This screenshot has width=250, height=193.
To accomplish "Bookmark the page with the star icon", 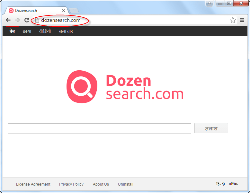I will (x=233, y=20).
